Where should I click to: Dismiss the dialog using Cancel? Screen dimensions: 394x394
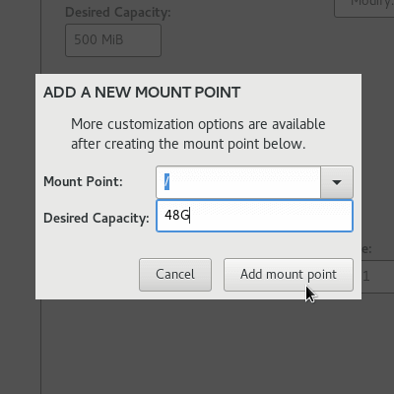tap(175, 275)
